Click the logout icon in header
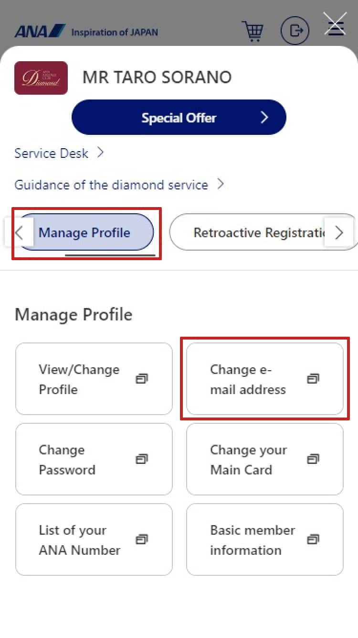This screenshot has height=638, width=358. 295,31
